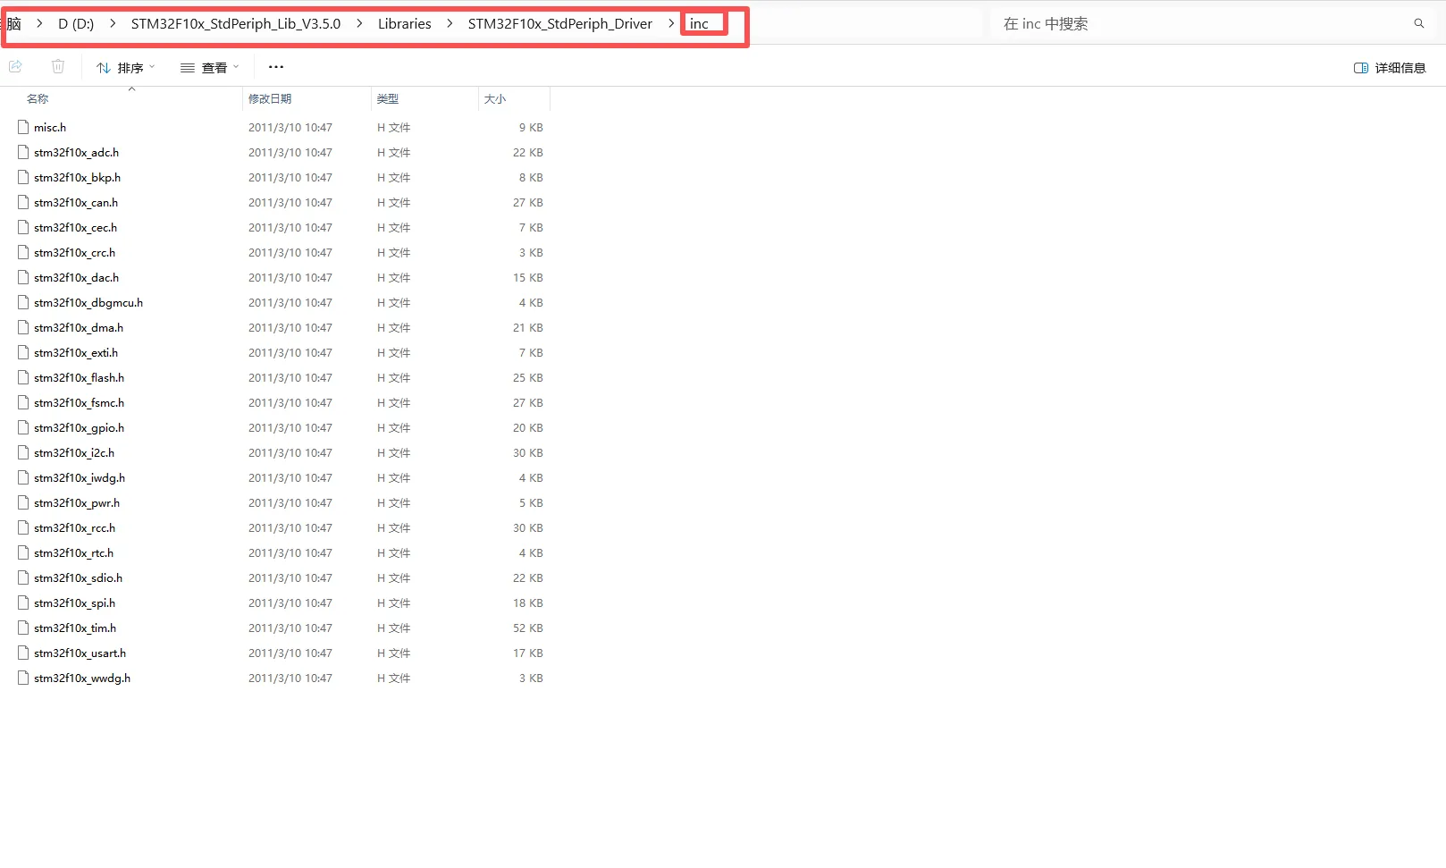1446x868 pixels.
Task: Select stm32f10x_crc.h file icon
Action: point(23,253)
